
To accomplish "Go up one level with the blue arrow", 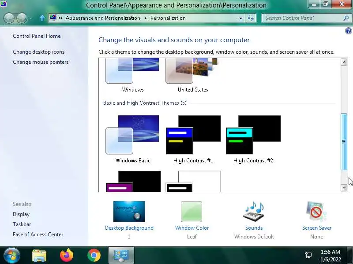I will [x=42, y=18].
